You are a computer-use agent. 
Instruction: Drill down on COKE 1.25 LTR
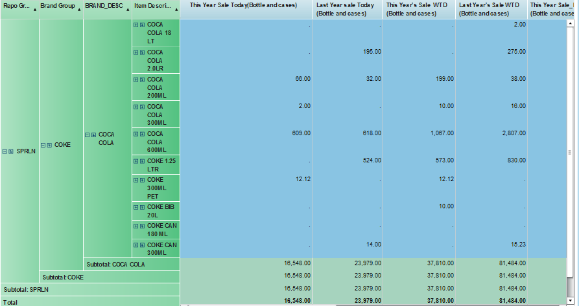[142, 161]
